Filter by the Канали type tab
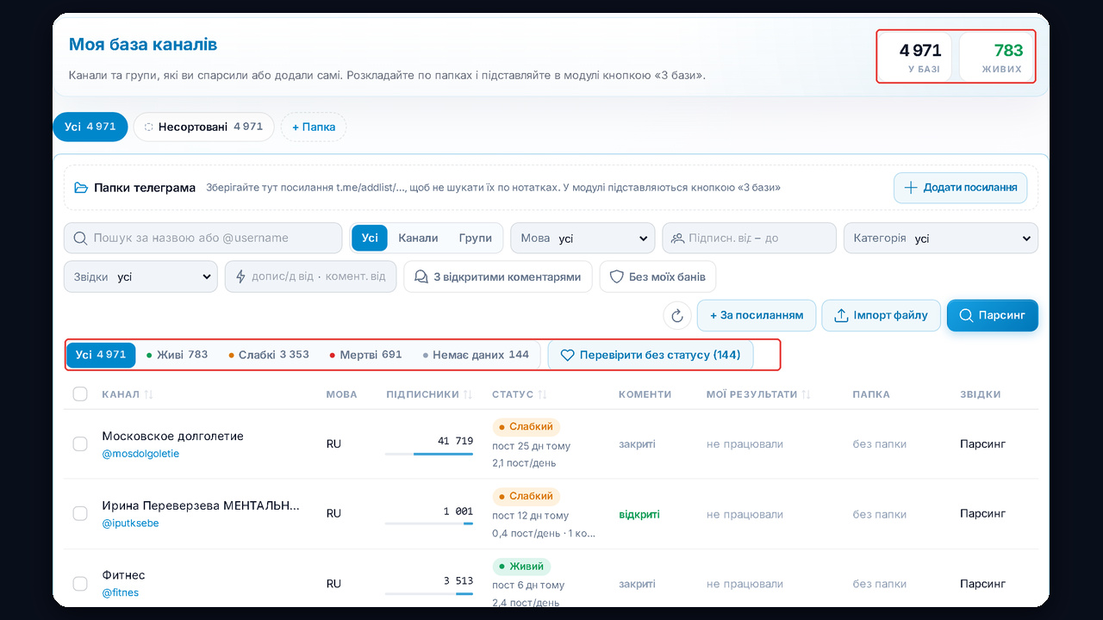Screen dimensions: 1103x620 point(418,239)
